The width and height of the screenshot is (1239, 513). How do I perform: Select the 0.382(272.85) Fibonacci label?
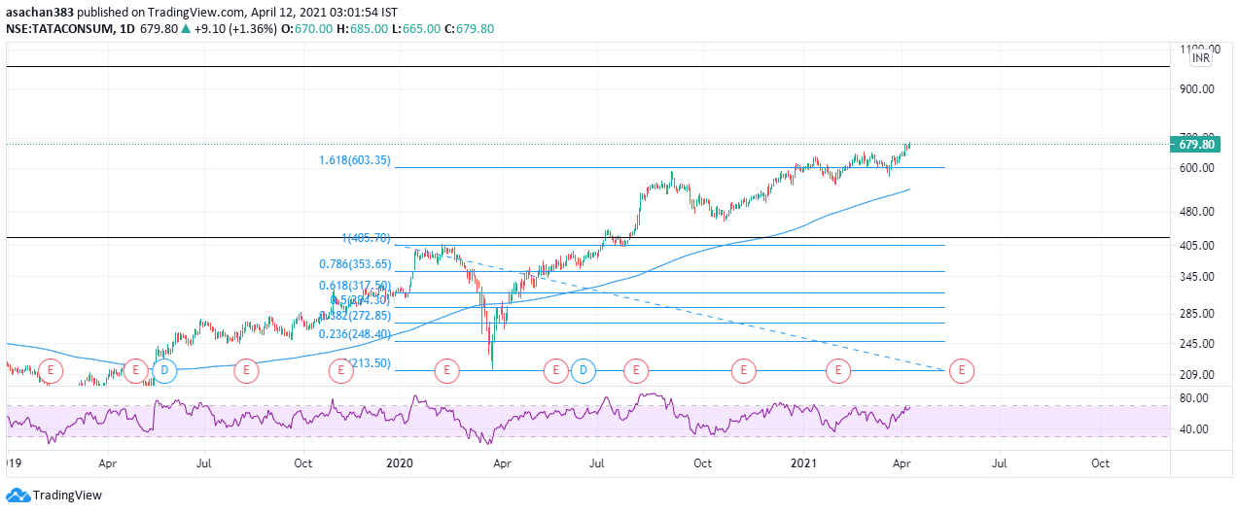[x=355, y=316]
